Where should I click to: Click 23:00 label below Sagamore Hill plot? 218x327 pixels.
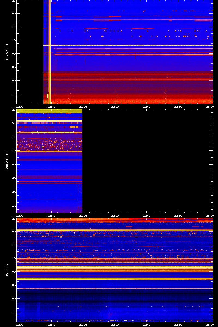coord(210,216)
